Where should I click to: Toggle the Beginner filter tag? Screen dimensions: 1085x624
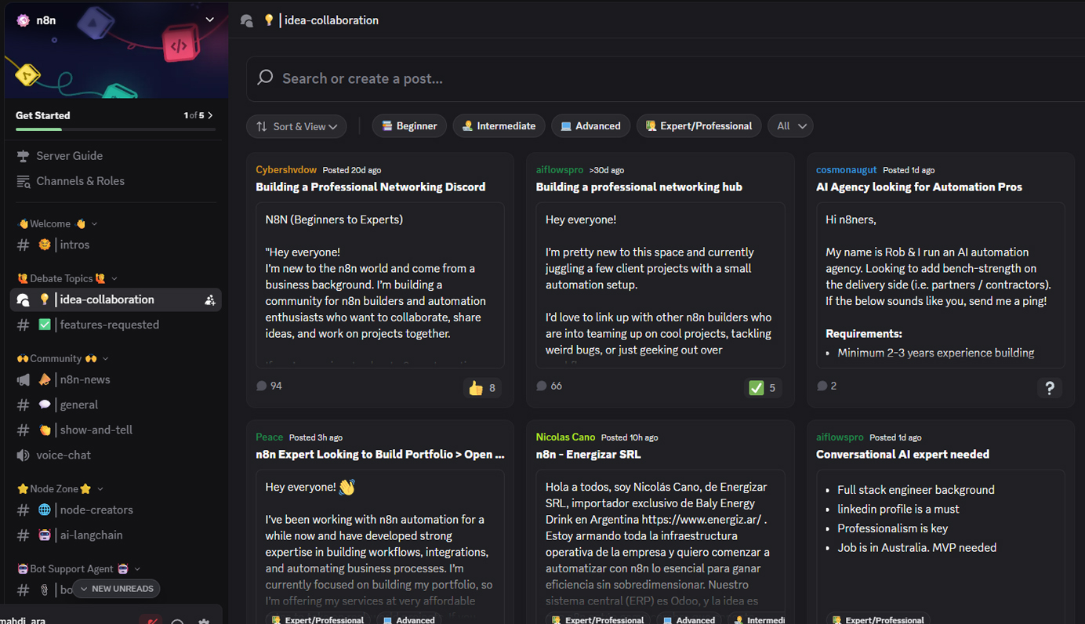tap(409, 125)
